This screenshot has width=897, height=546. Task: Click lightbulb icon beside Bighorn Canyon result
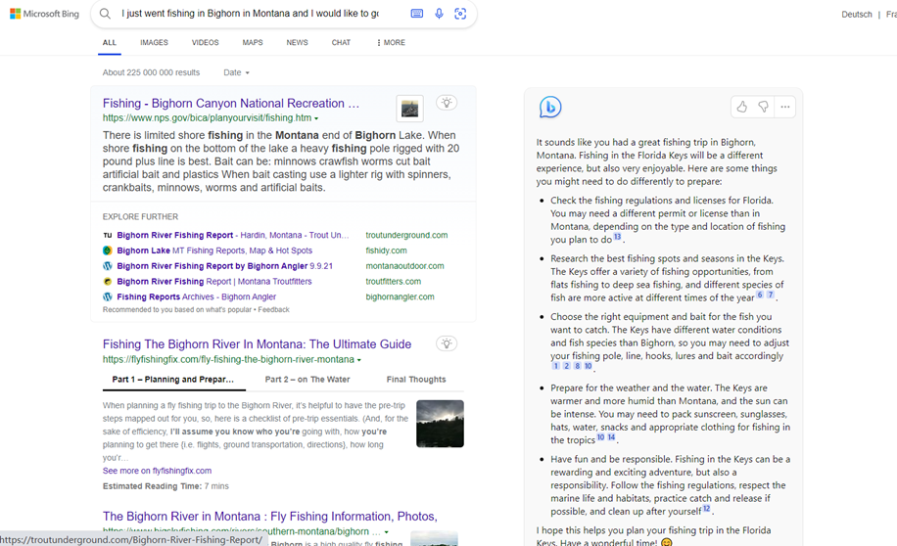tap(447, 103)
